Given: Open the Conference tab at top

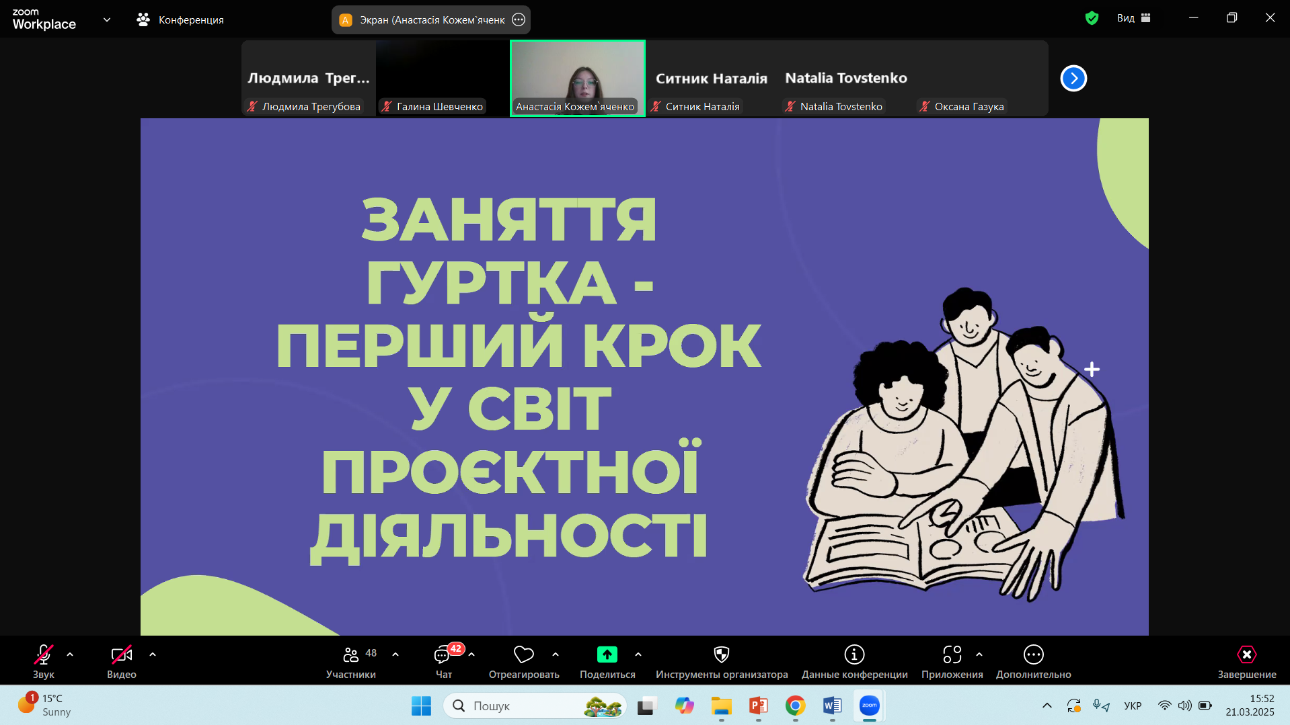Looking at the screenshot, I should tap(180, 19).
